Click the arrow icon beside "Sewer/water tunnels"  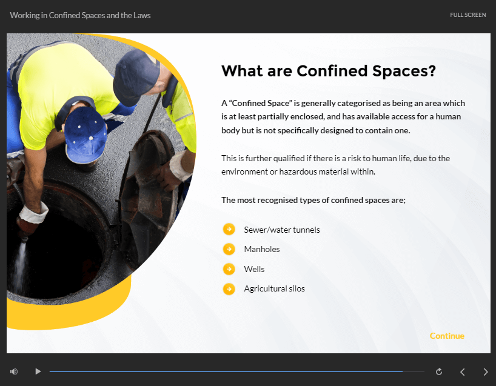click(229, 229)
